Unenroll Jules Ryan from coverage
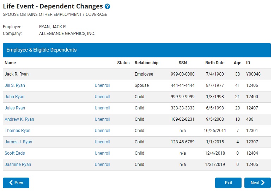This screenshot has width=274, height=191. [102, 108]
